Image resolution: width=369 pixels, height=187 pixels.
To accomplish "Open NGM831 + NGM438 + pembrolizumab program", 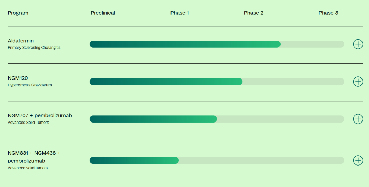I will [x=34, y=157].
